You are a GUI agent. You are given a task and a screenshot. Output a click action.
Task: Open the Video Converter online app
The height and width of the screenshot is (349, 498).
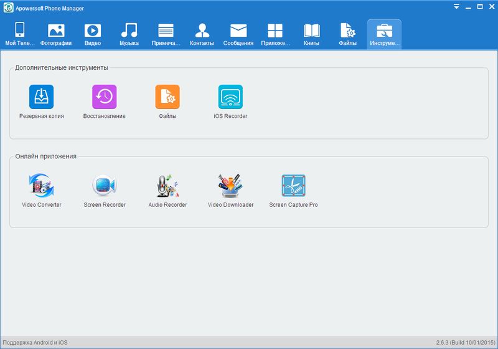tap(41, 191)
